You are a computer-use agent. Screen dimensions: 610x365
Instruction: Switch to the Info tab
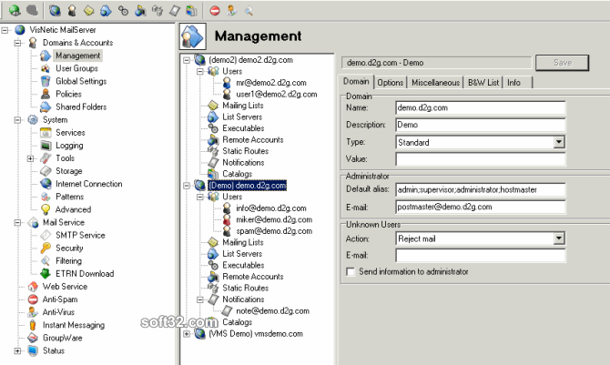click(x=517, y=83)
